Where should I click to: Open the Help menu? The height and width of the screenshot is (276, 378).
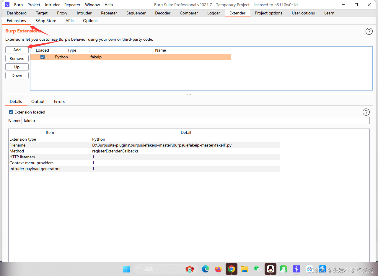coord(109,5)
